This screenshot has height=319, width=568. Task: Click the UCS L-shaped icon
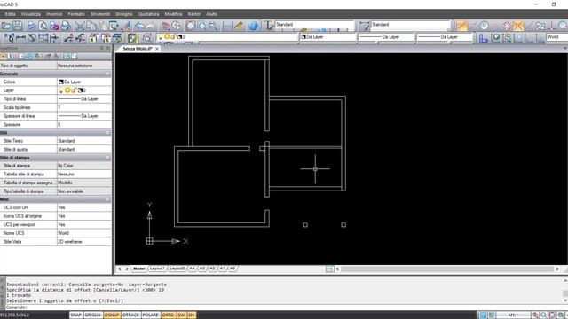(483, 37)
